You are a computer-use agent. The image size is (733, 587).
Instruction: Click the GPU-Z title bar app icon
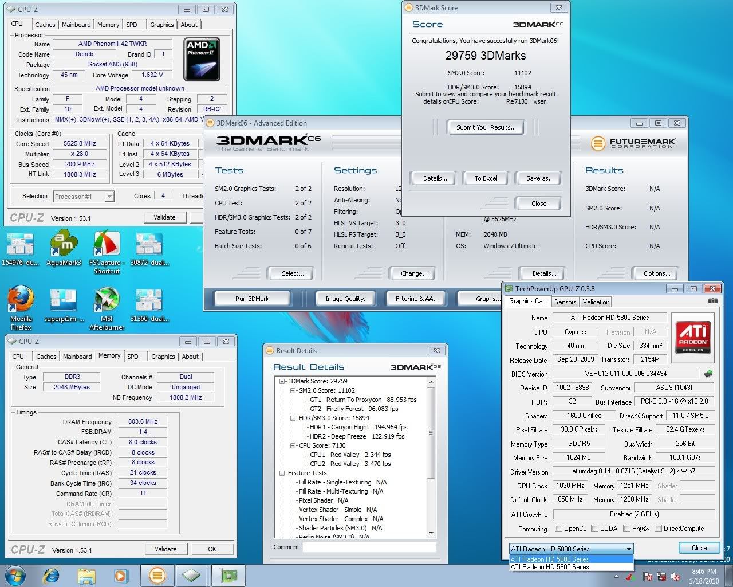coord(508,288)
